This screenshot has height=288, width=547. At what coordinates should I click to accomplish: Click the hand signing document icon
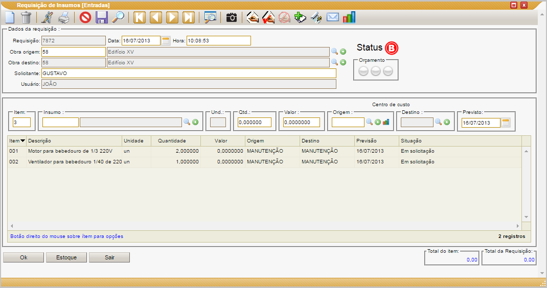click(253, 17)
